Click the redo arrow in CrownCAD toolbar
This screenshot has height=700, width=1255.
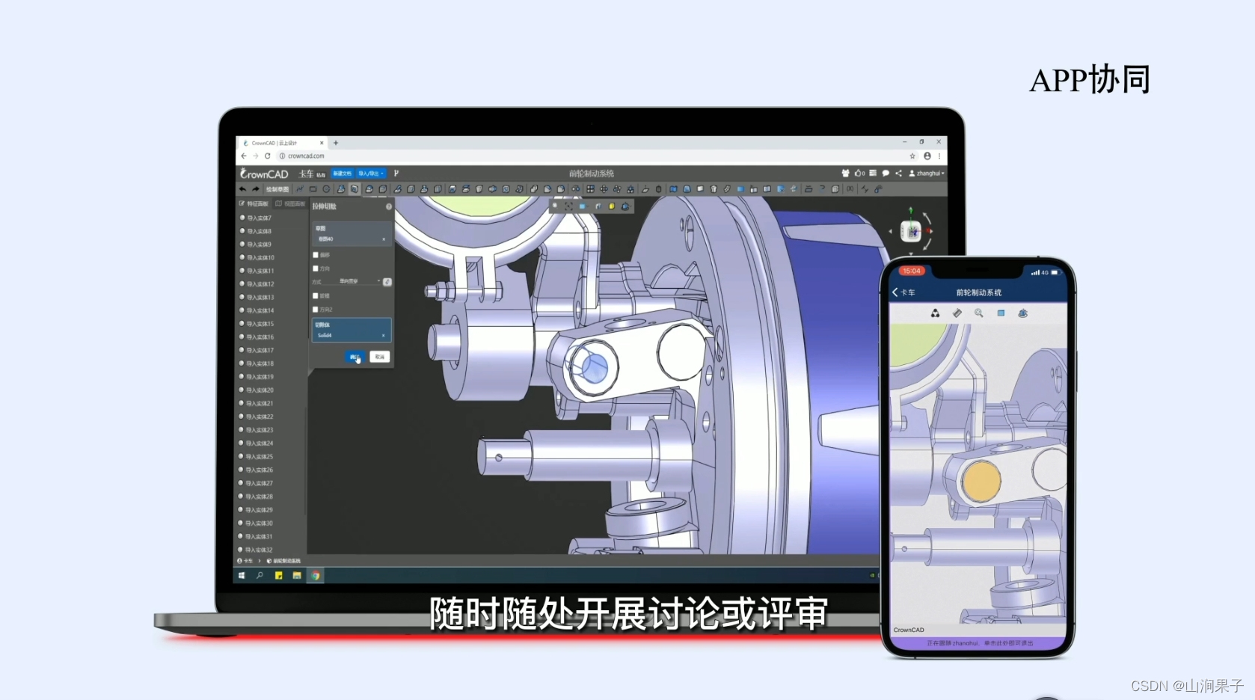pos(255,189)
